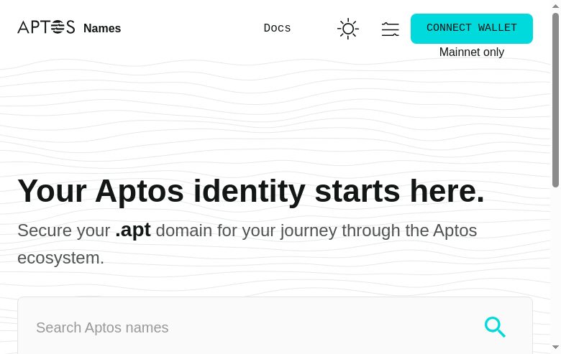Click the Mainnet only label
Image resolution: width=561 pixels, height=354 pixels.
[472, 52]
